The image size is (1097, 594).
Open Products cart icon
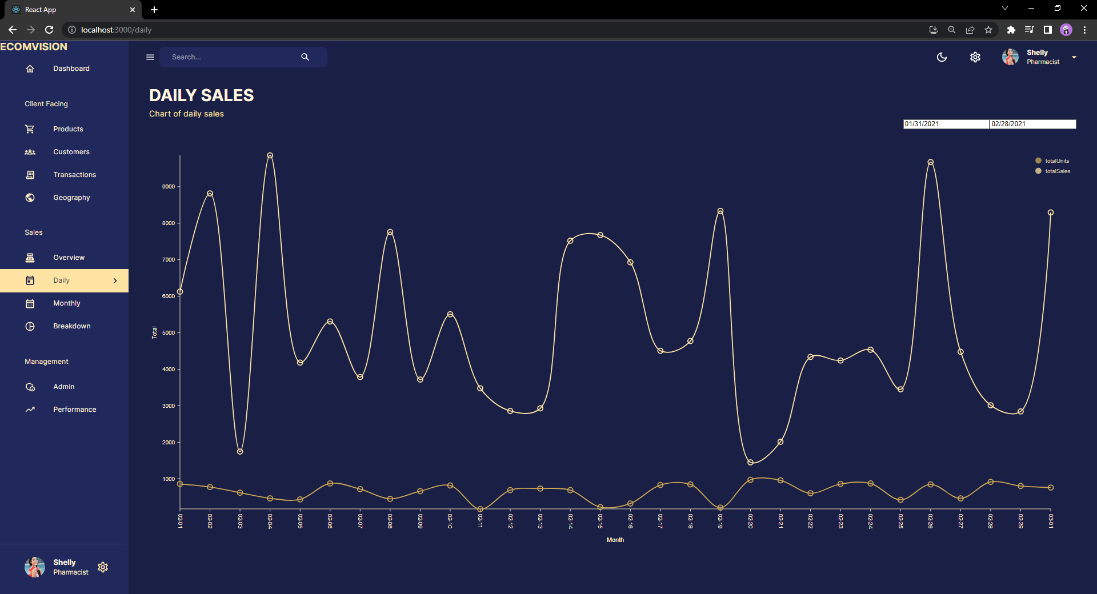[x=30, y=129]
